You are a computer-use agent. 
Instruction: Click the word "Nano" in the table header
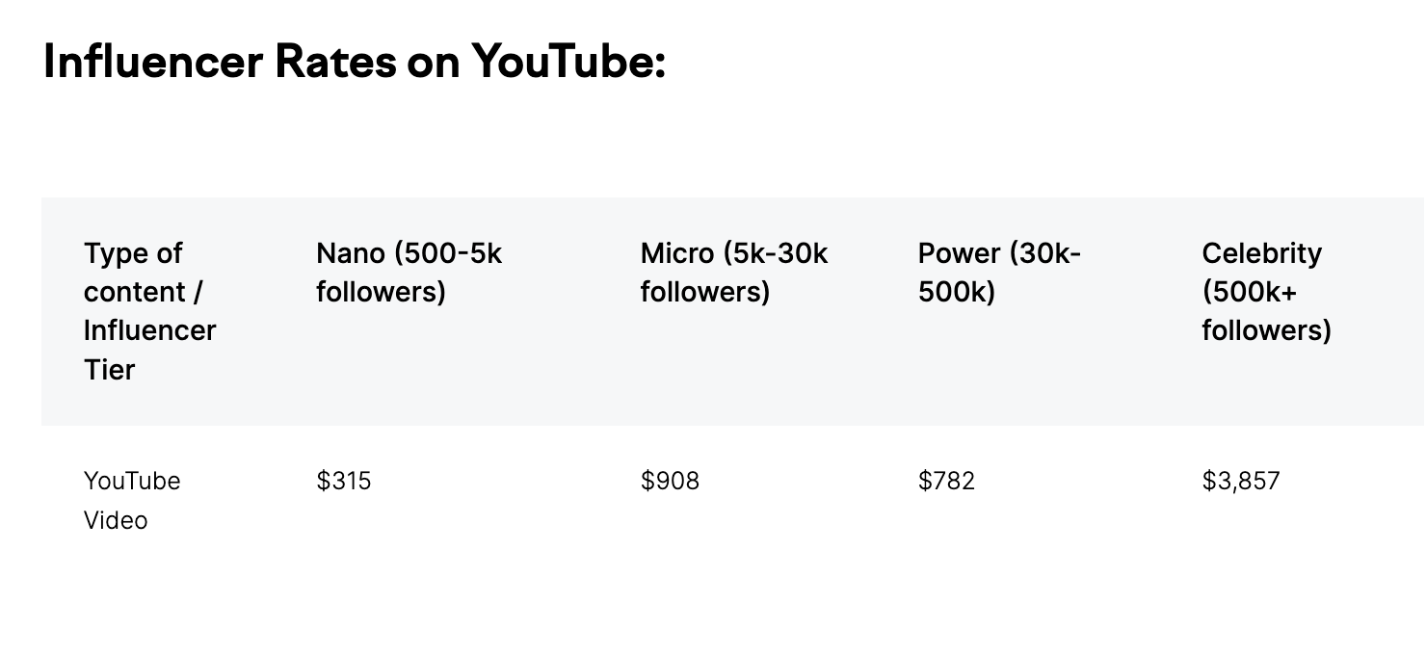coord(350,253)
